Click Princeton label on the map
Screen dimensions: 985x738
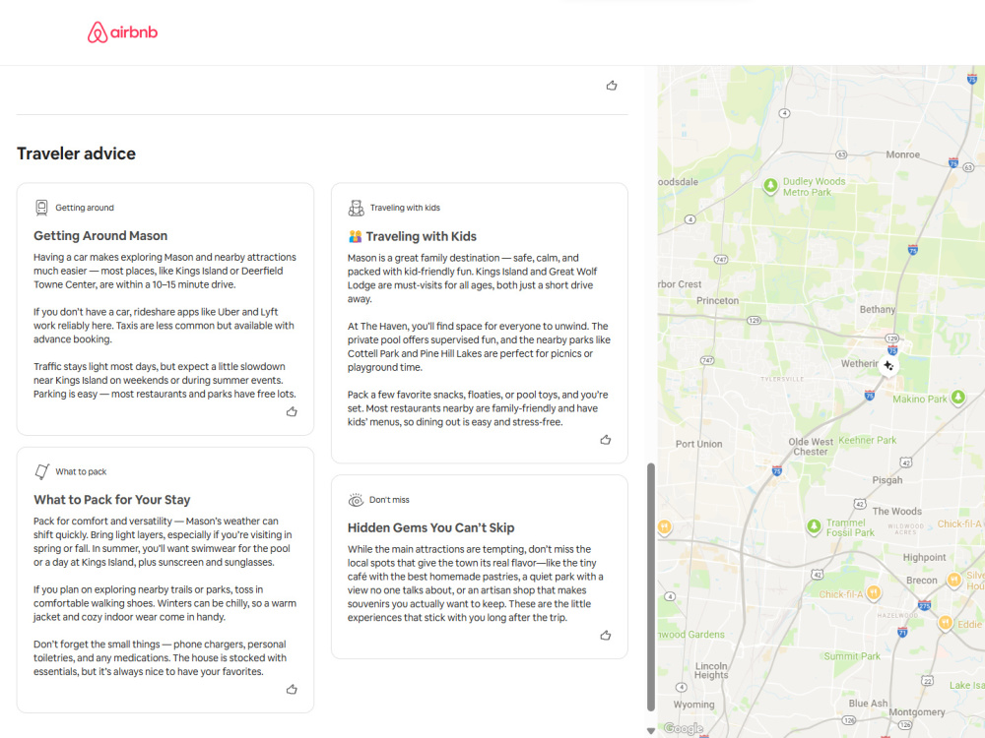[717, 301]
